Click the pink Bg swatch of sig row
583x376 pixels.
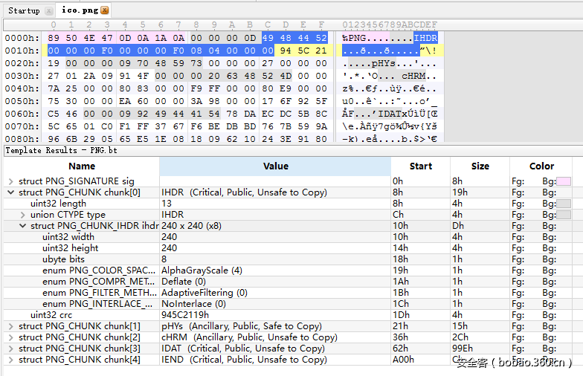click(x=564, y=181)
